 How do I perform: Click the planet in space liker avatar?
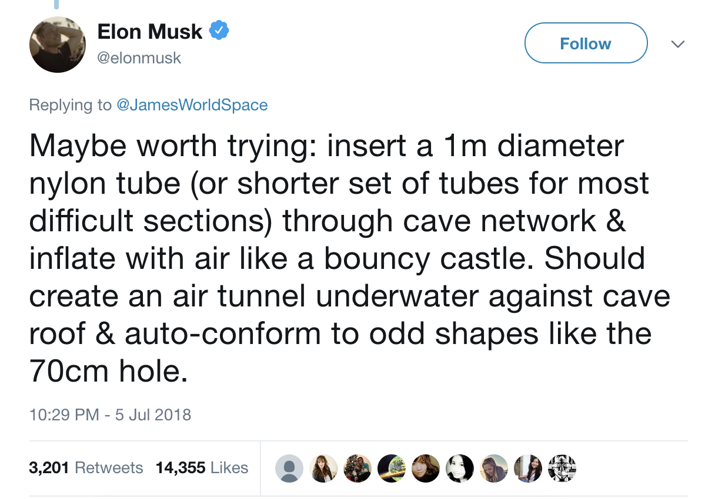(x=392, y=468)
